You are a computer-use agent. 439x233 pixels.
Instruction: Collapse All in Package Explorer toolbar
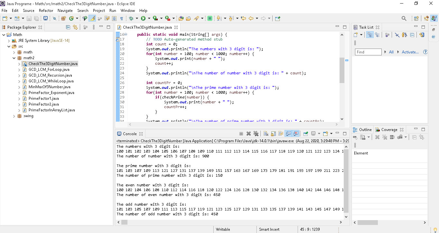click(68, 27)
